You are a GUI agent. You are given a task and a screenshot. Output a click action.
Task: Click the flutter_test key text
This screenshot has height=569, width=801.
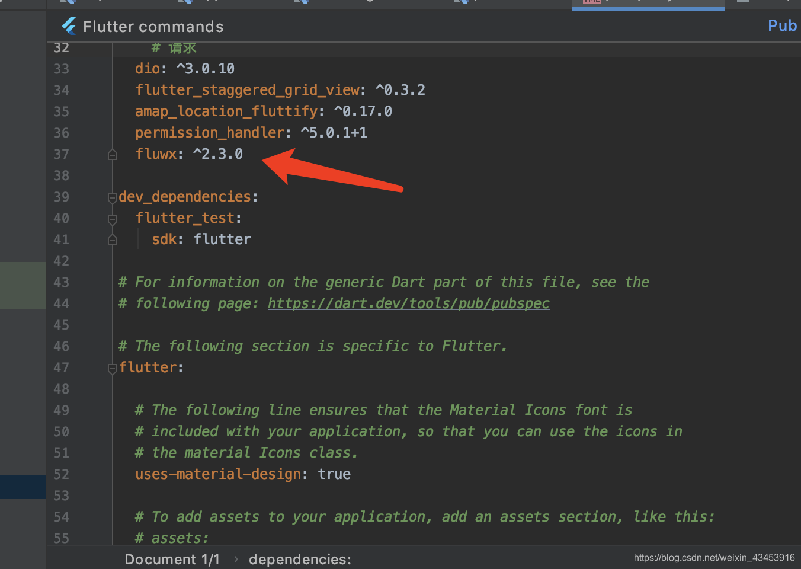click(x=185, y=218)
